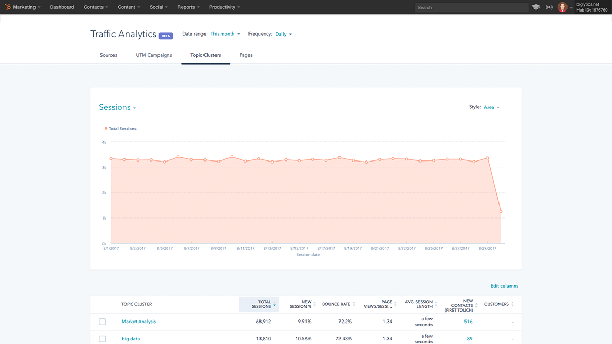Check the Market Analysis row checkbox
The image size is (612, 344).
pos(103,322)
